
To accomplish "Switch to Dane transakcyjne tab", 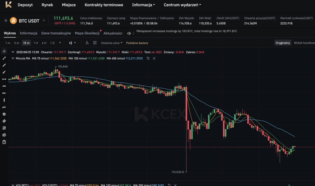I will click(x=56, y=33).
